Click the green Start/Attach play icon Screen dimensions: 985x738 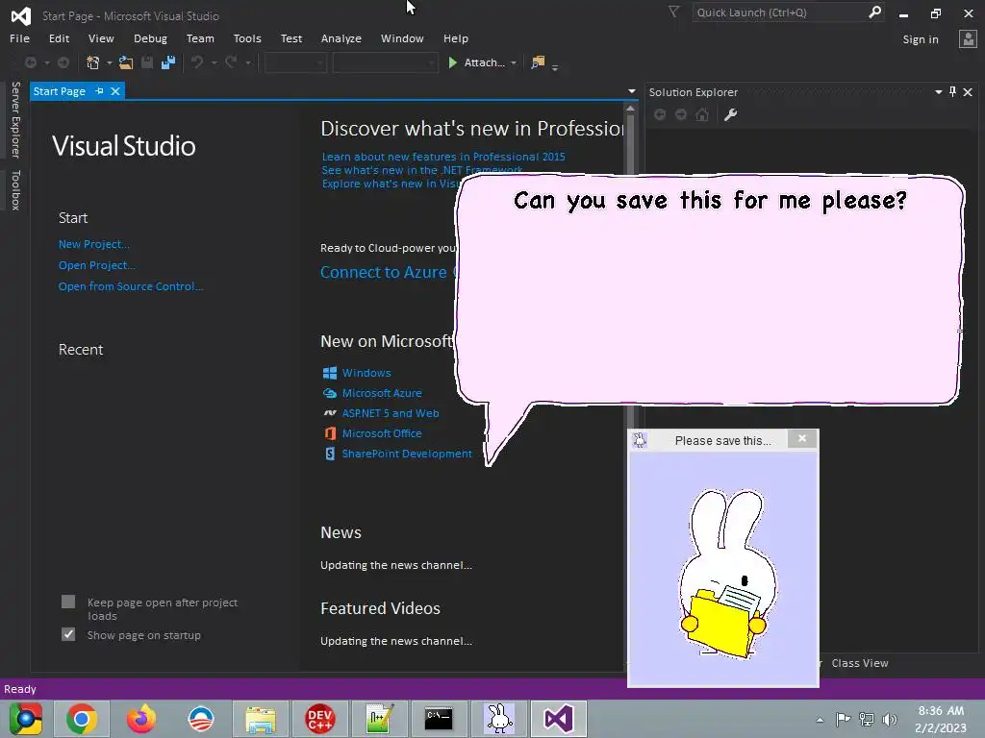(x=452, y=62)
